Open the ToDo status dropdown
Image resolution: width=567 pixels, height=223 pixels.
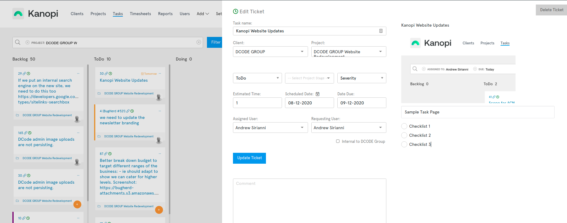coord(257,78)
